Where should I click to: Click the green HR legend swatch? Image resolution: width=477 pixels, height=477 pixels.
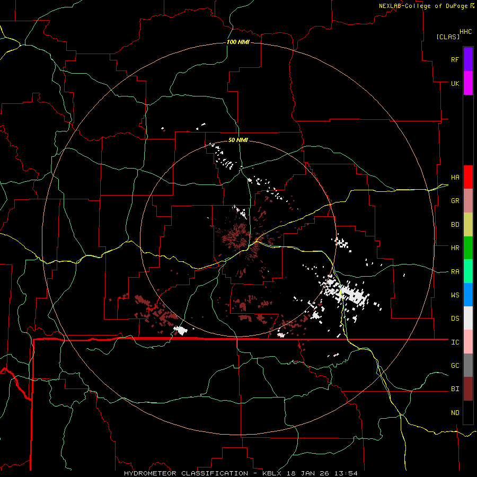click(468, 248)
